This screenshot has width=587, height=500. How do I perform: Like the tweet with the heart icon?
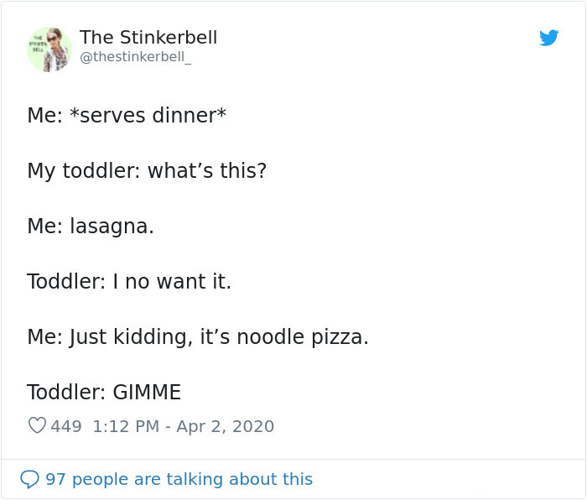pos(37,426)
